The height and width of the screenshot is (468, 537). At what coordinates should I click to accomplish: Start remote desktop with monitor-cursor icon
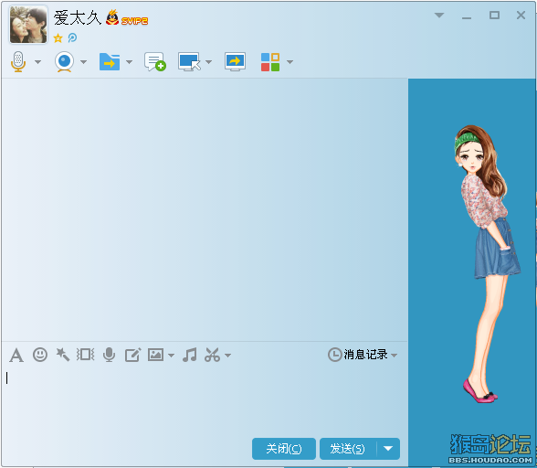pyautogui.click(x=189, y=62)
